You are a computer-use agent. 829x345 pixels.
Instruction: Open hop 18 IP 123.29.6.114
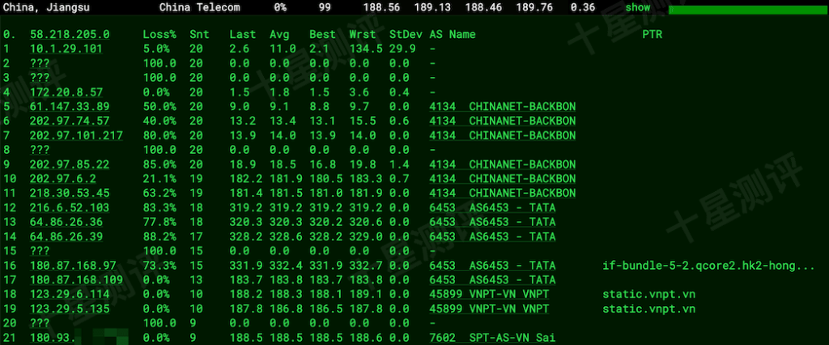(x=70, y=294)
